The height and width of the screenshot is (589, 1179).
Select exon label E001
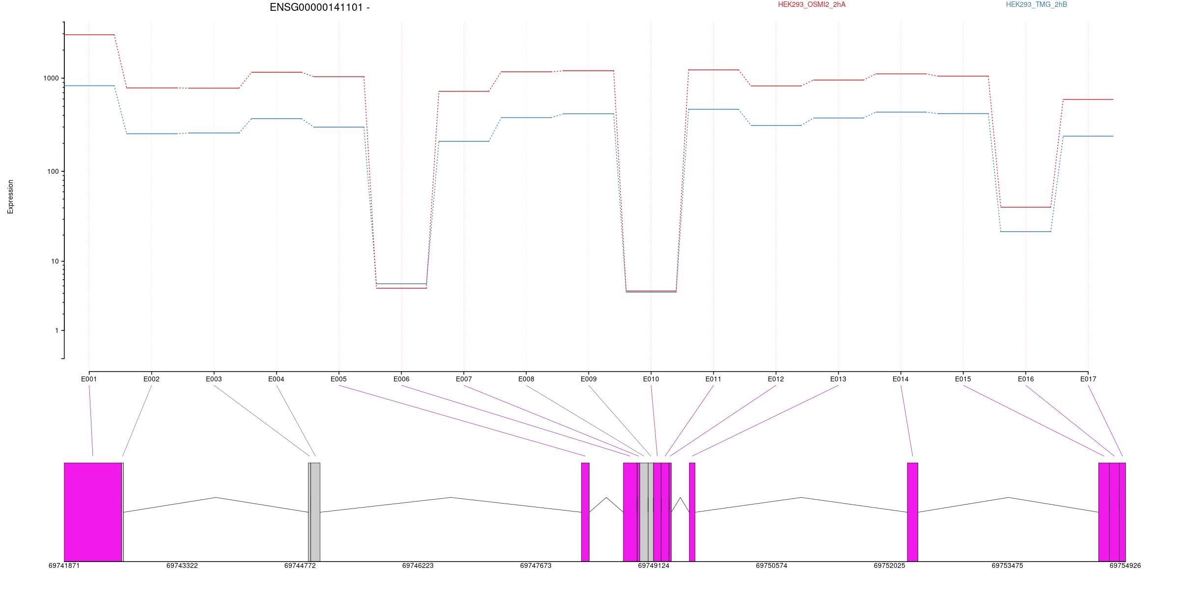(89, 379)
